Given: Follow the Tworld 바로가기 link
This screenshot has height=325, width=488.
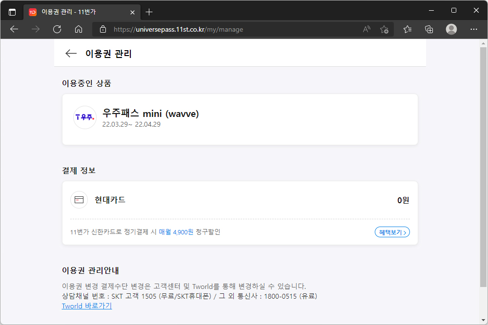Looking at the screenshot, I should click(x=87, y=306).
